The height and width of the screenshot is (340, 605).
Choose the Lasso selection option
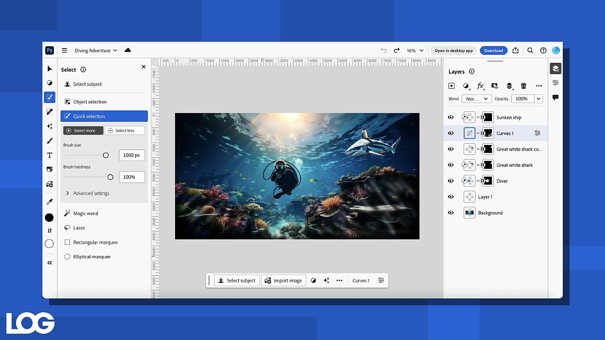coord(79,228)
